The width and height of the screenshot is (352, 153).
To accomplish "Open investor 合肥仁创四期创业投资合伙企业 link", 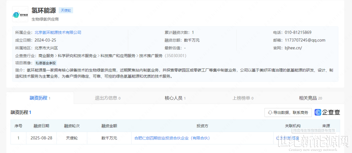I will click(172, 138).
